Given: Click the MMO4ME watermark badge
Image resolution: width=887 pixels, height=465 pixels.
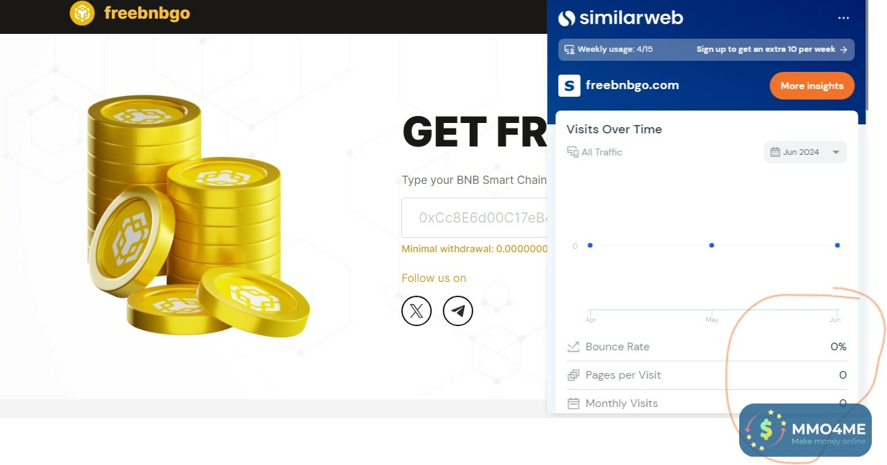Looking at the screenshot, I should click(x=805, y=430).
